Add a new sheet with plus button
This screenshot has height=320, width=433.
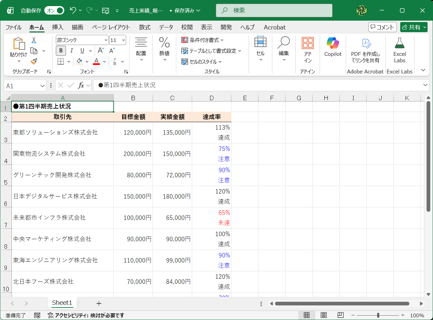99,303
